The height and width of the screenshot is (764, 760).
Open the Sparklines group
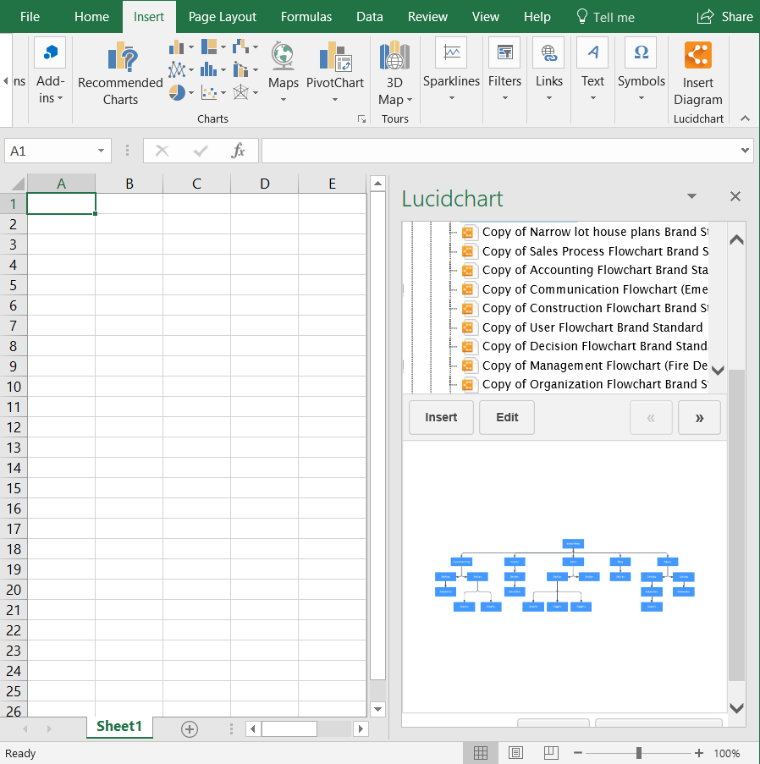pyautogui.click(x=451, y=69)
